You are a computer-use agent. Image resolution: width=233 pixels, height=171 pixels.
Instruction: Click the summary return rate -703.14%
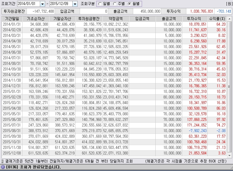click(223, 11)
